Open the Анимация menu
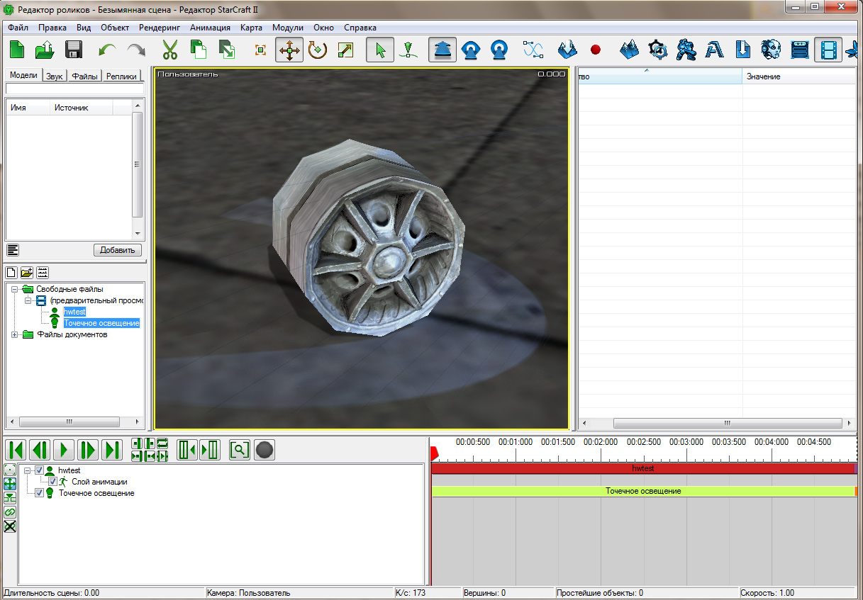The height and width of the screenshot is (600, 863). [x=210, y=28]
